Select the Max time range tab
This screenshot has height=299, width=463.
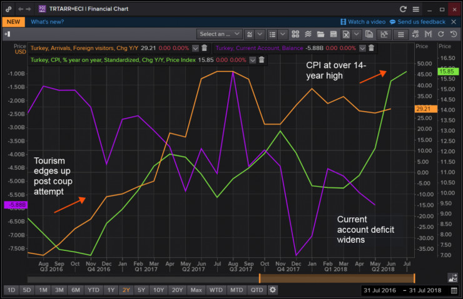tap(196, 290)
